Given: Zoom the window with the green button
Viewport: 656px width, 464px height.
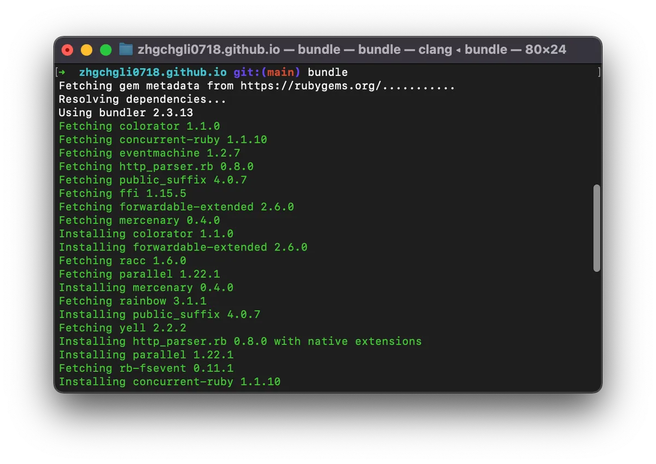Looking at the screenshot, I should (106, 50).
